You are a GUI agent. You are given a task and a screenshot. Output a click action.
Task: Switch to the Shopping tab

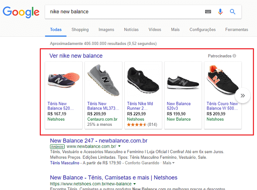coord(80,30)
